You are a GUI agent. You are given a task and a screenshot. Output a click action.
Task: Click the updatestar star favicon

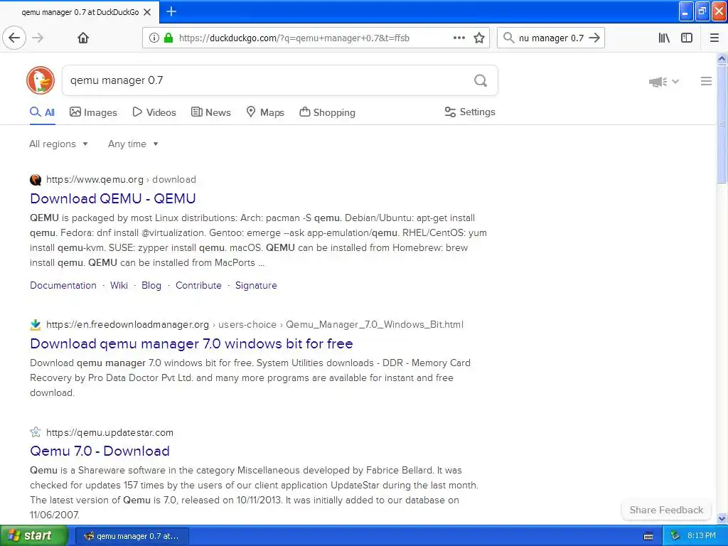click(x=36, y=432)
